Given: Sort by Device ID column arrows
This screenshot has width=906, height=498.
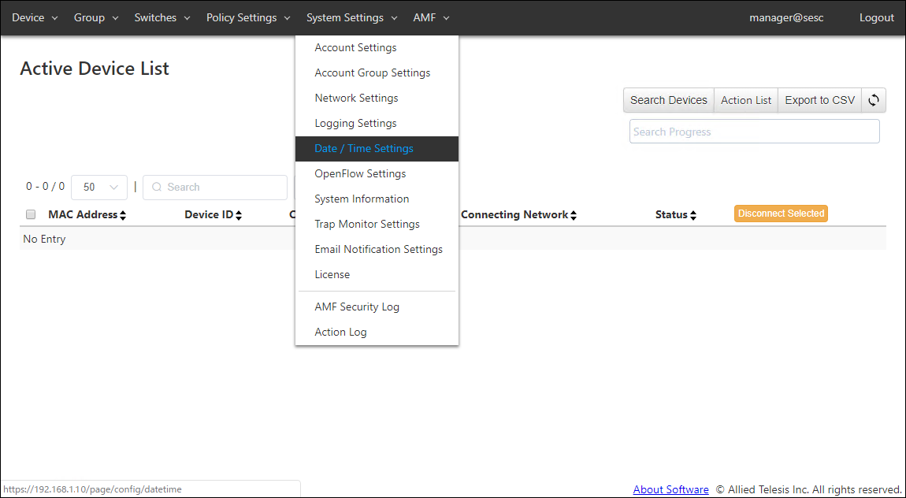Looking at the screenshot, I should [238, 215].
